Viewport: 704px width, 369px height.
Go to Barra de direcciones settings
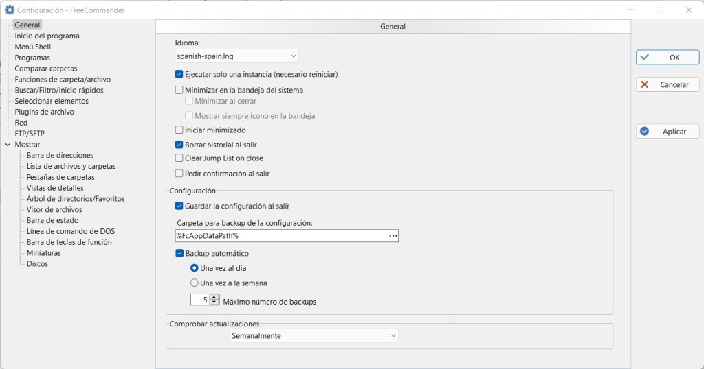click(60, 156)
